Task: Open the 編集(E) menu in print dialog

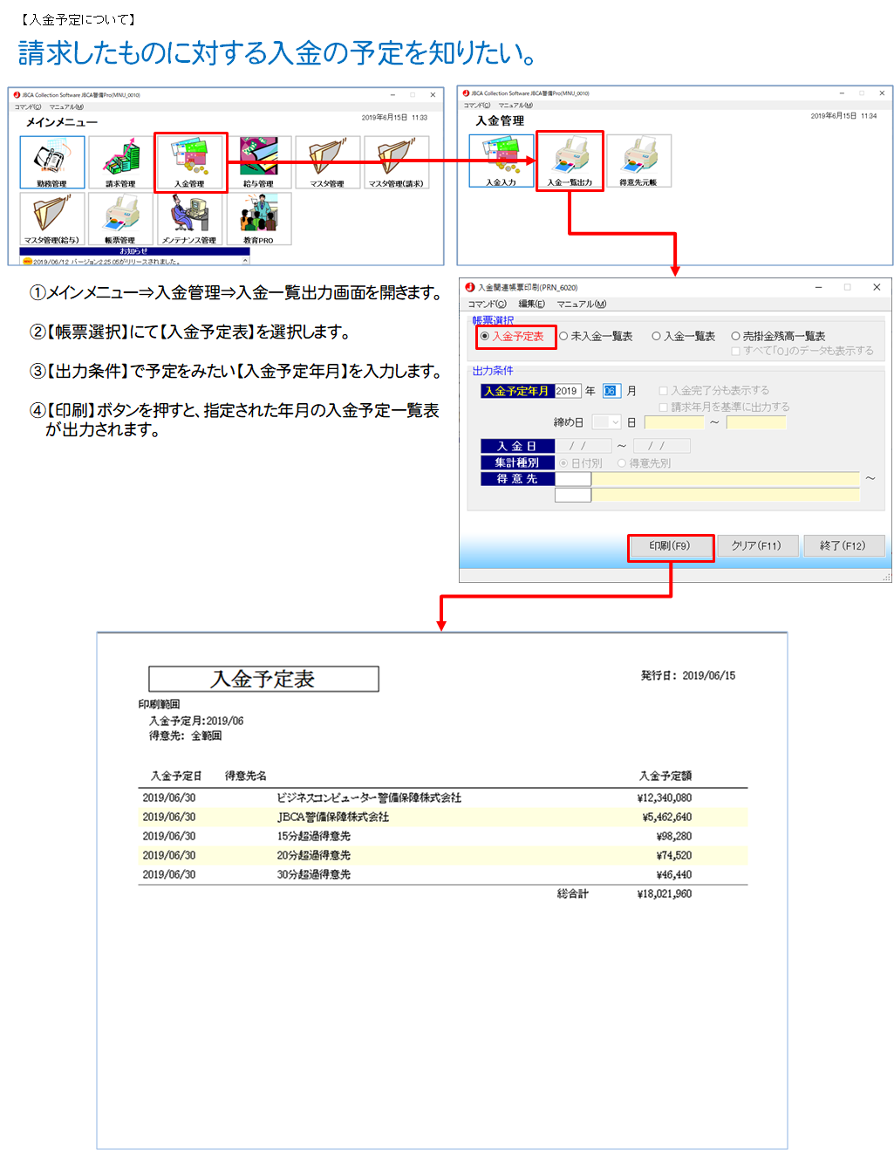Action: tap(531, 304)
